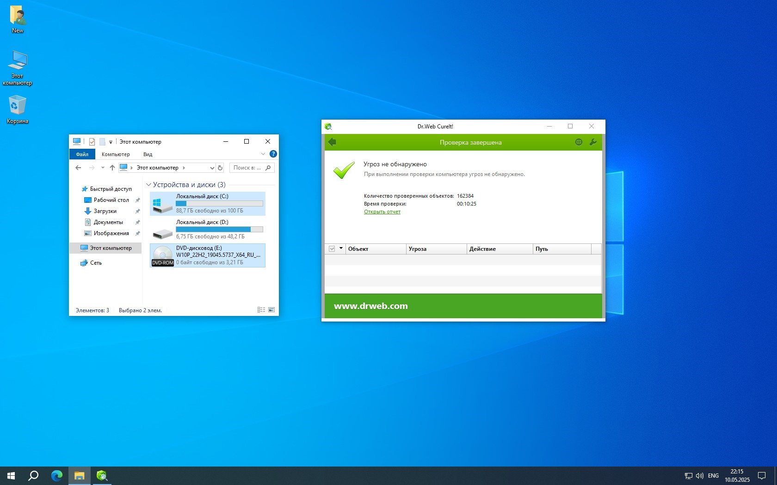Select Локальный диск (D:) drive
Image resolution: width=777 pixels, height=485 pixels.
[207, 229]
